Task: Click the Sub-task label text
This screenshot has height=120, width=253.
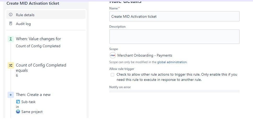Action: [28, 102]
